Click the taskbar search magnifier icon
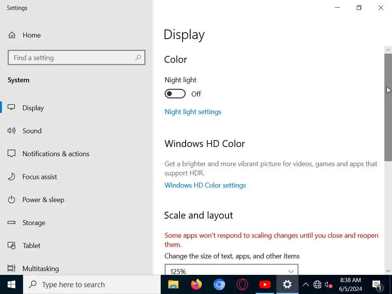 click(x=33, y=284)
